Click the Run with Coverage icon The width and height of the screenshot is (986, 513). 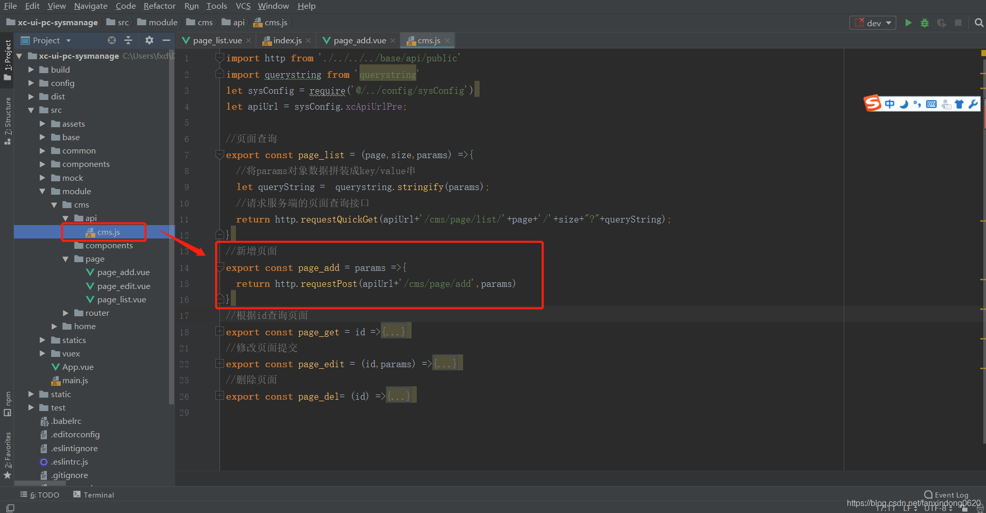(x=941, y=23)
